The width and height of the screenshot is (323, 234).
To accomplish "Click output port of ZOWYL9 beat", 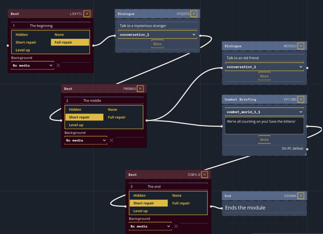I will (211, 206).
